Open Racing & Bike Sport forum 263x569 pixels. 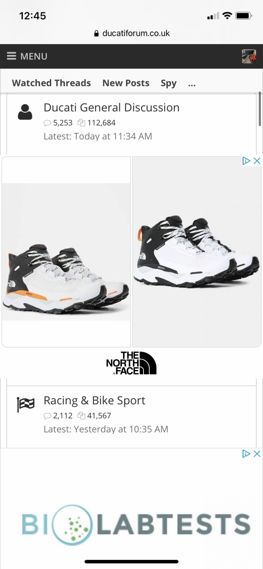(x=94, y=400)
